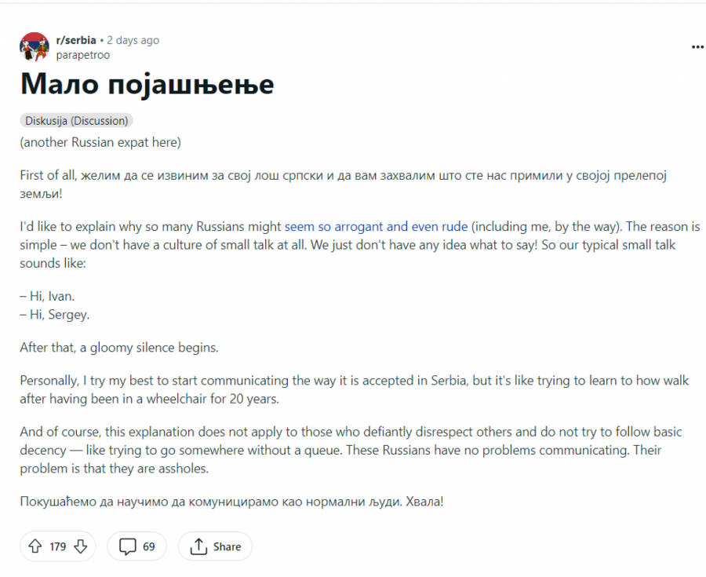Select the Diskusija (Discussion) flair tag
This screenshot has width=706, height=577.
coord(76,120)
